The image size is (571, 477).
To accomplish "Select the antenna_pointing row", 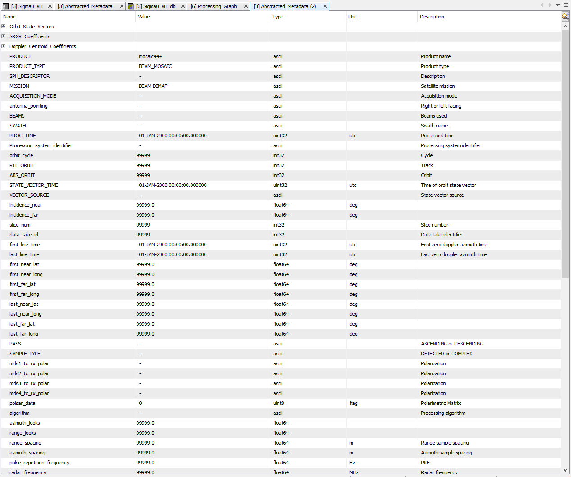I will tap(281, 106).
